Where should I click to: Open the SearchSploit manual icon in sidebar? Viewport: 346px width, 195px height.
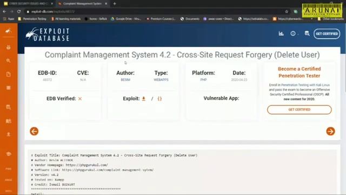9,121
